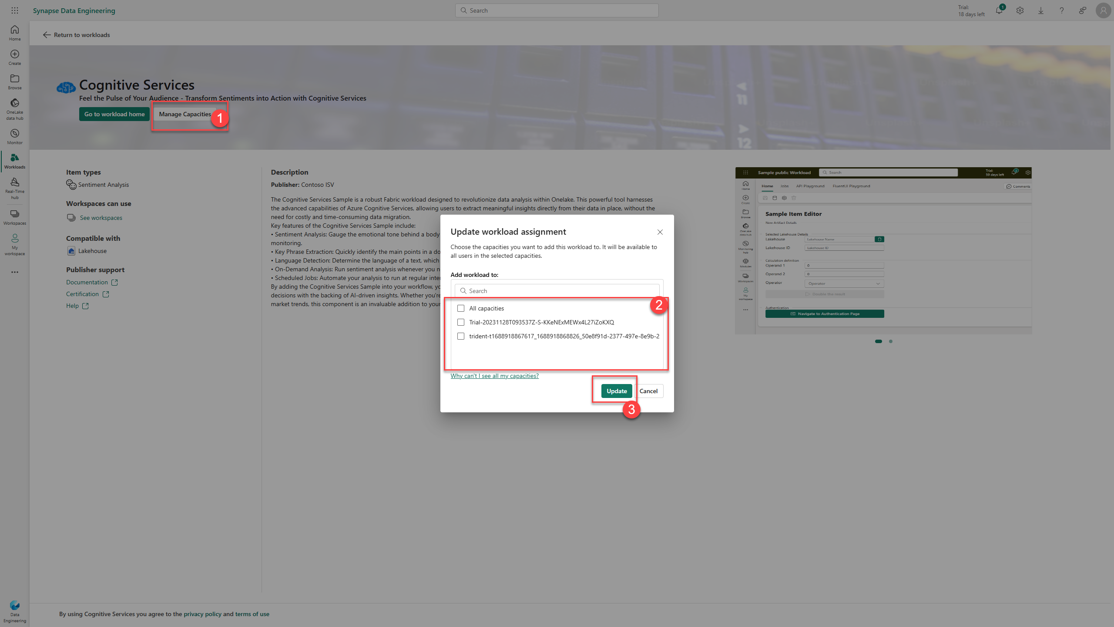Open the OneLake data hub icon
1114x627 pixels.
(15, 108)
